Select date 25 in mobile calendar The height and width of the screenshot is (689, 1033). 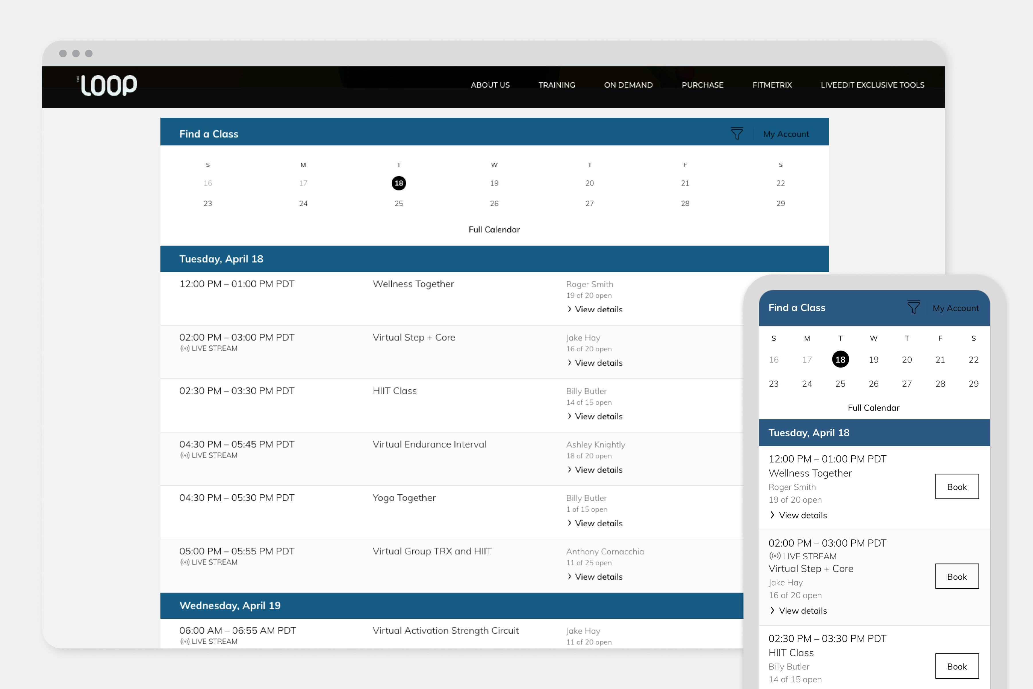coord(840,384)
